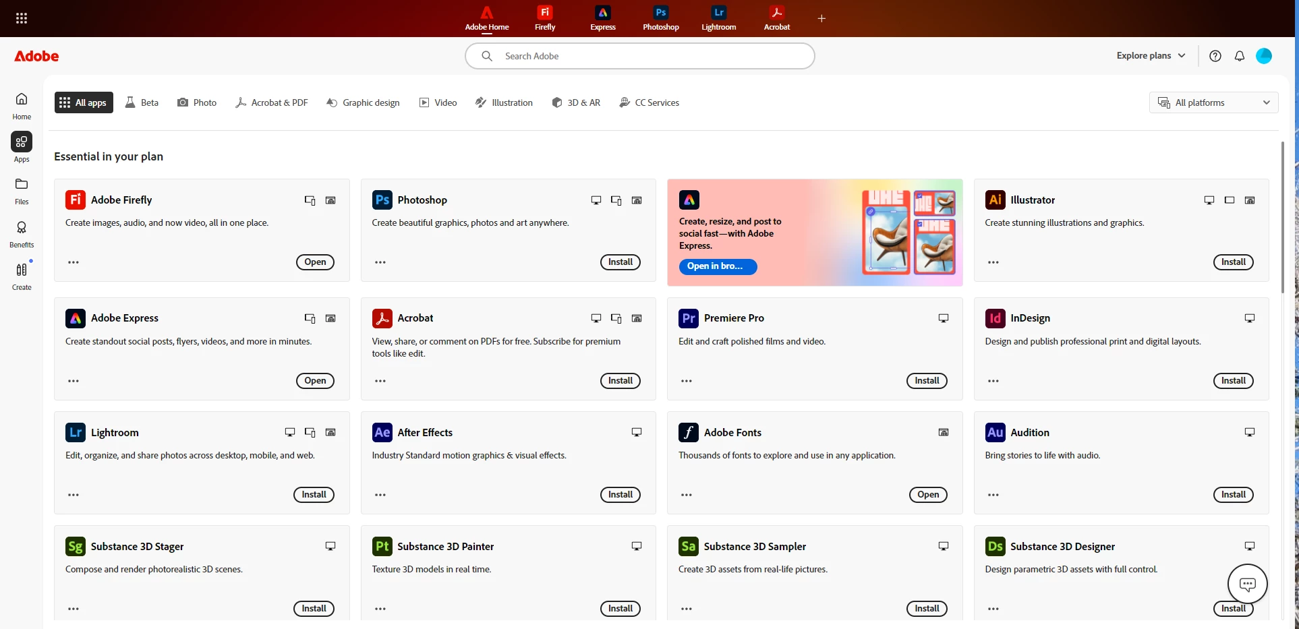
Task: Switch to the Firefly app tab
Action: tap(545, 18)
